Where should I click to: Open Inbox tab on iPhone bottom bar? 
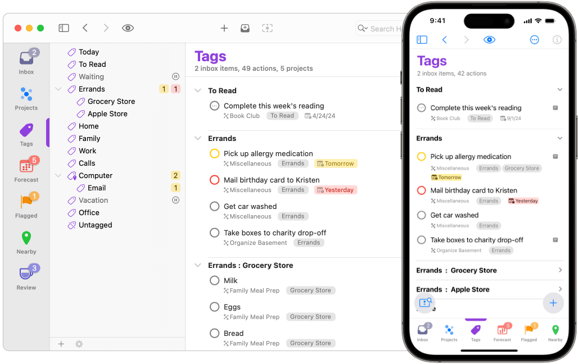(x=423, y=333)
